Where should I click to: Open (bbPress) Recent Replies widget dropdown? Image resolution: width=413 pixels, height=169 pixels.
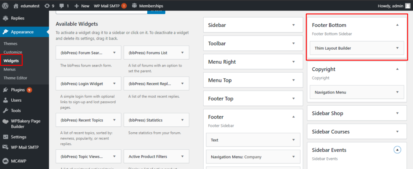pos(182,83)
